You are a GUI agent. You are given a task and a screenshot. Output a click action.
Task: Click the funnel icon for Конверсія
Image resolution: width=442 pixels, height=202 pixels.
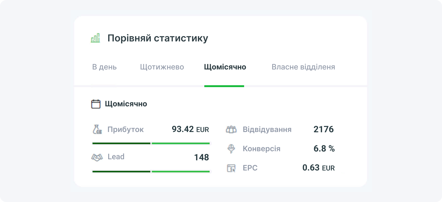(x=231, y=149)
